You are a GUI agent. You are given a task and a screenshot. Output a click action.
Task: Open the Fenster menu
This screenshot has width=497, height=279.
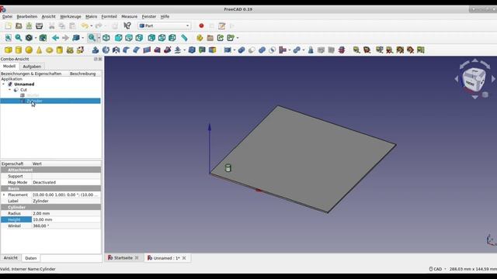point(149,16)
